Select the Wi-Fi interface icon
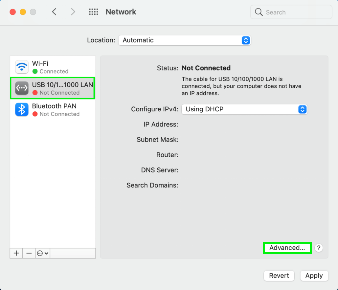The image size is (338, 290). pos(22,67)
